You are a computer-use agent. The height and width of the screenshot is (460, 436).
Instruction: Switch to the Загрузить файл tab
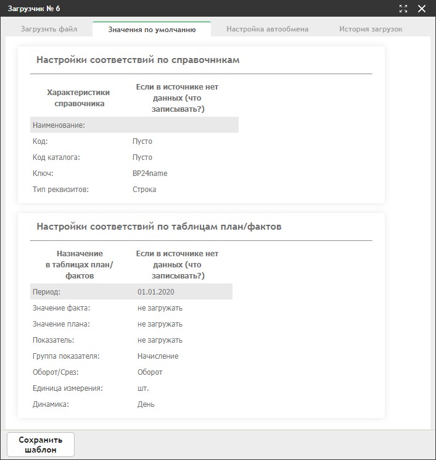[49, 29]
